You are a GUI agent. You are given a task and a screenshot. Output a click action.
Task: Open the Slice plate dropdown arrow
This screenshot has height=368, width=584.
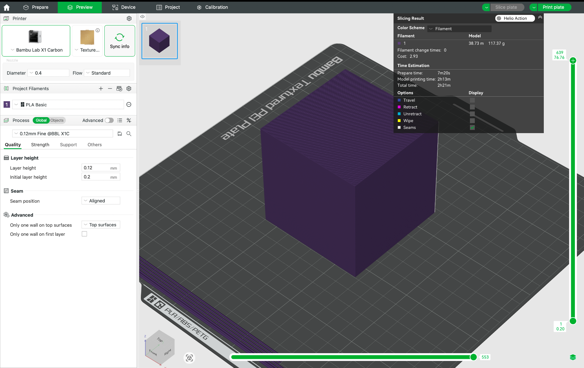click(x=486, y=7)
